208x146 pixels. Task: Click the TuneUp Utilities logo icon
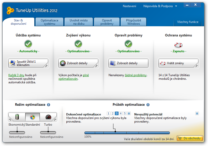click(10, 10)
